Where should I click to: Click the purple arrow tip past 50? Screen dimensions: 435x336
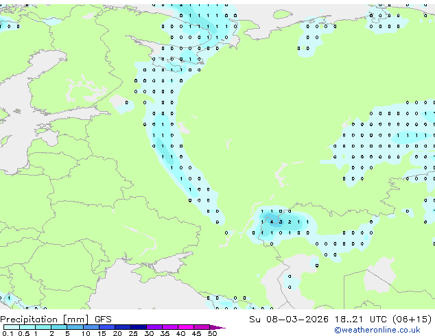[217, 327]
